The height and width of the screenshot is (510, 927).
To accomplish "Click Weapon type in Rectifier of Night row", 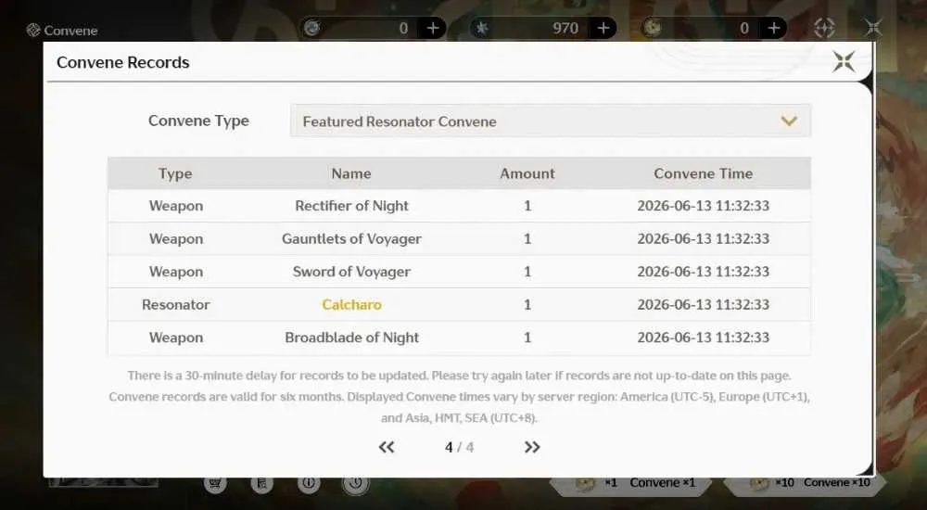I will 176,206.
